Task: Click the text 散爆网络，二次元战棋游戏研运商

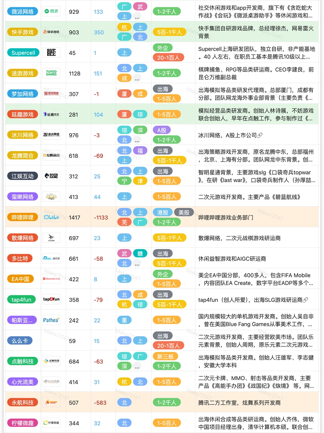Action: (239, 238)
